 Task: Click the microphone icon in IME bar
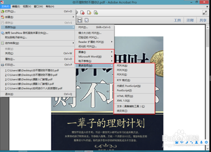[x=201, y=142]
